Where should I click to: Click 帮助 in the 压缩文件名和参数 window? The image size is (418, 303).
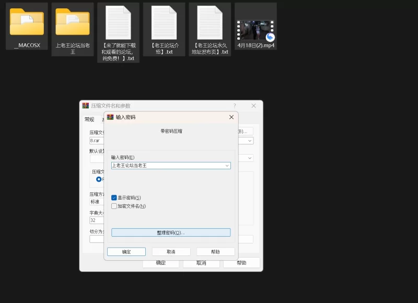tap(241, 263)
